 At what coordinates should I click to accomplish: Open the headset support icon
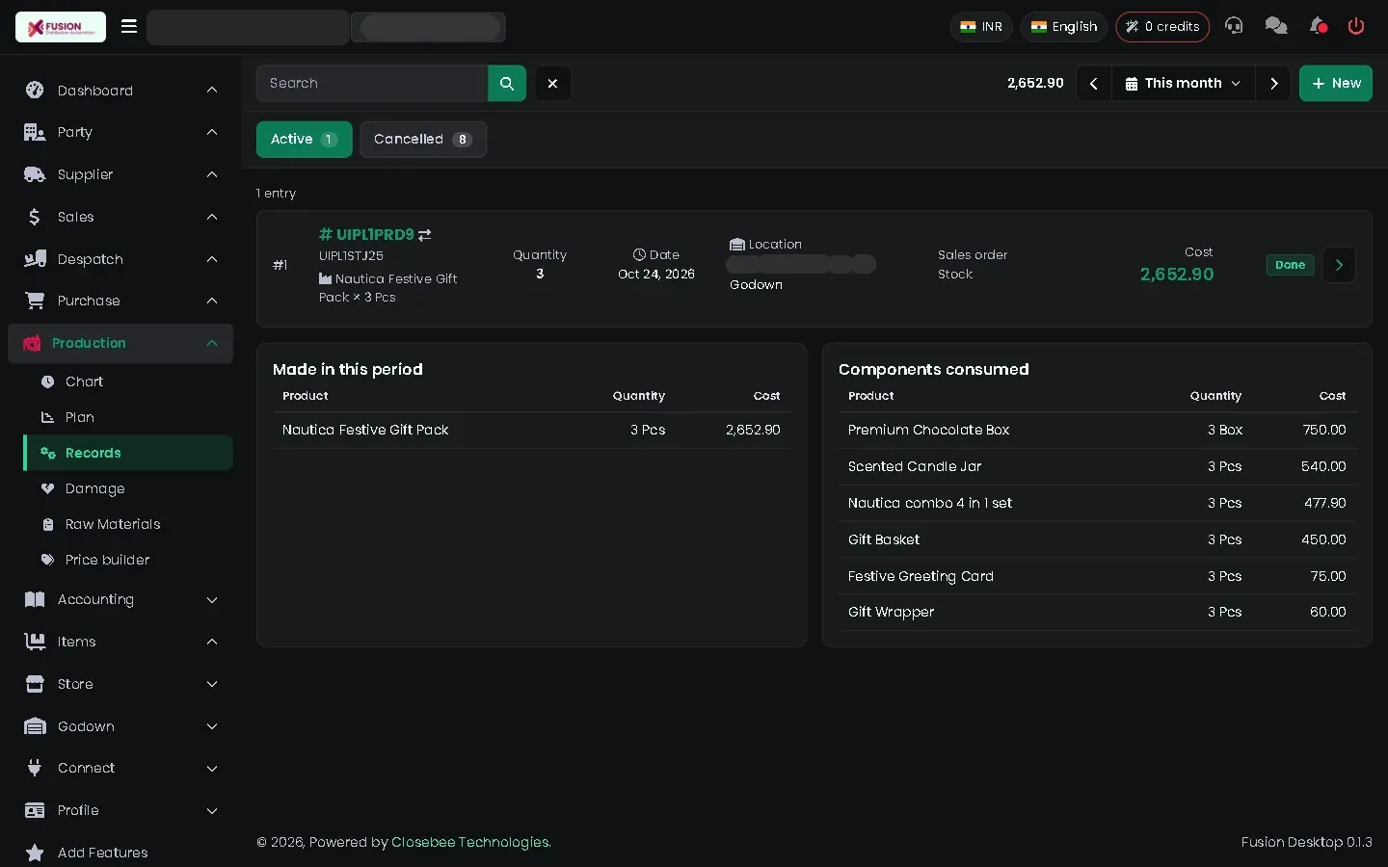tap(1234, 26)
